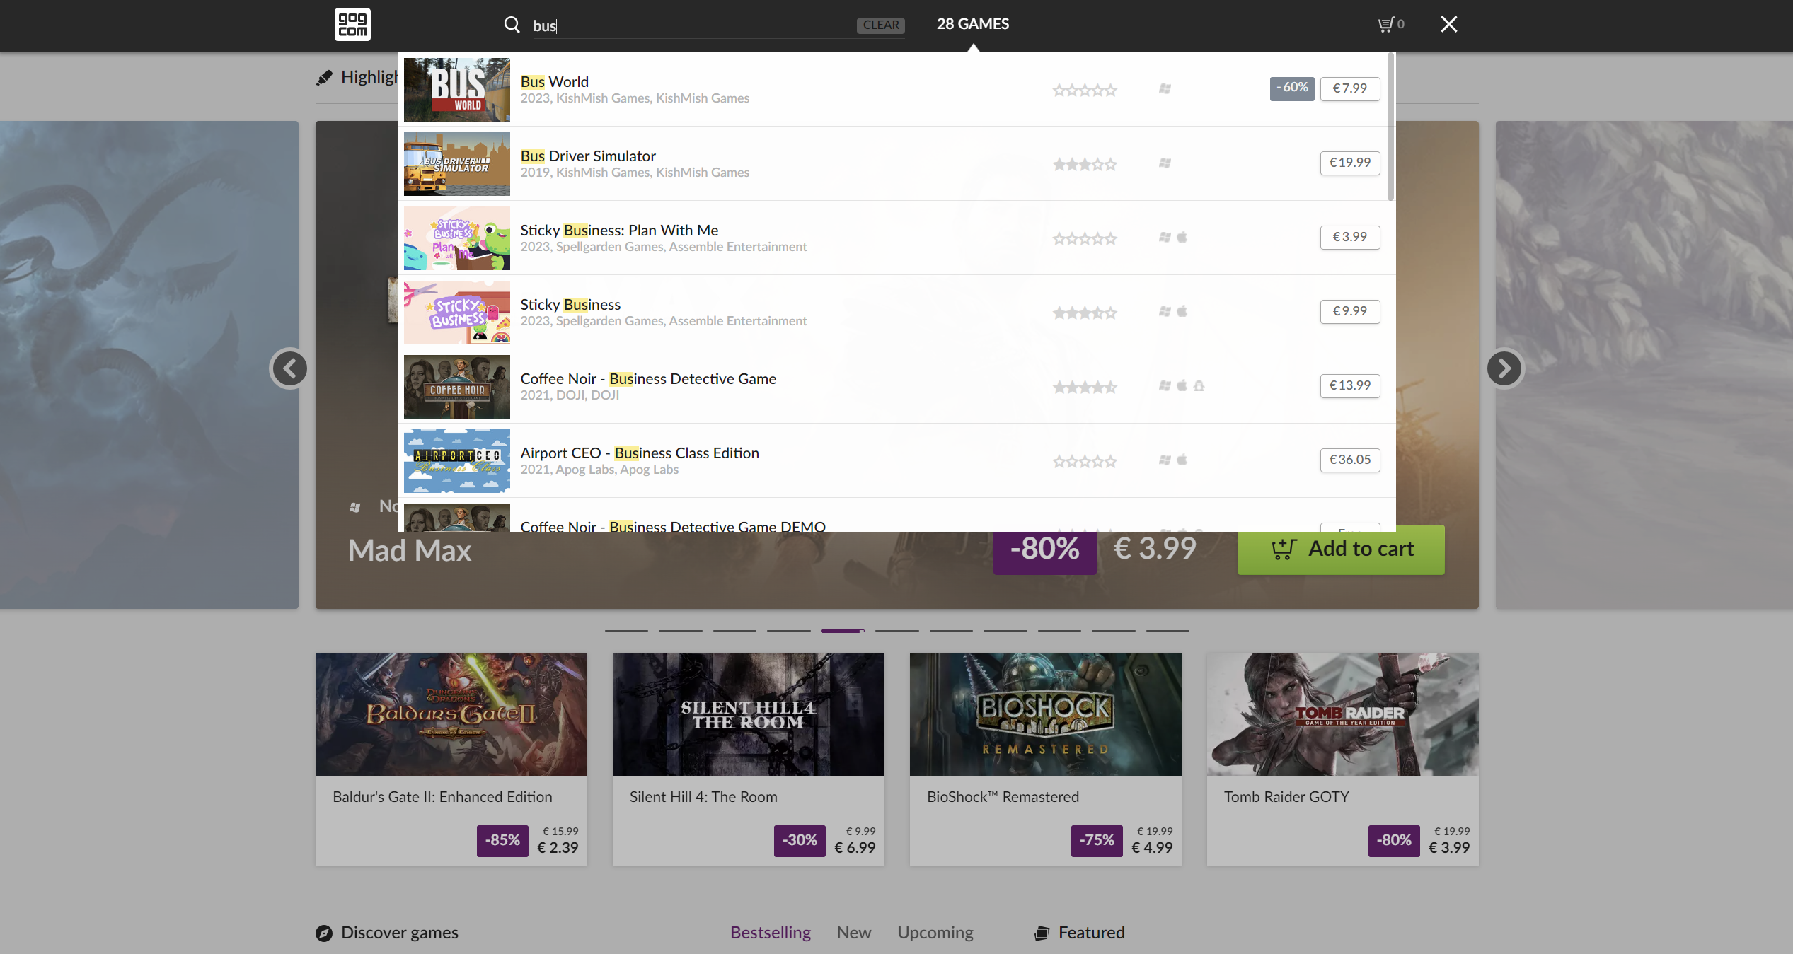The image size is (1793, 954).
Task: Click Windows icon in Bus World row
Action: click(x=1165, y=89)
